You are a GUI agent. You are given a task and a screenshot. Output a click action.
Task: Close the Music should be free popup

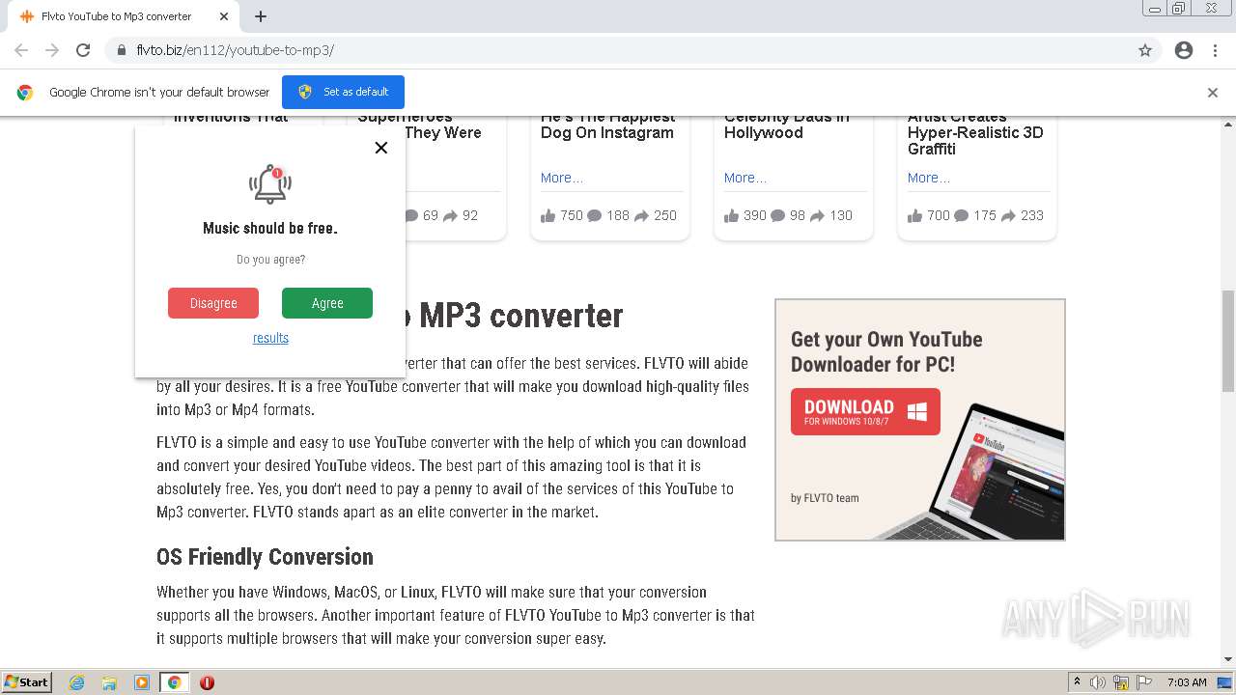click(x=381, y=148)
